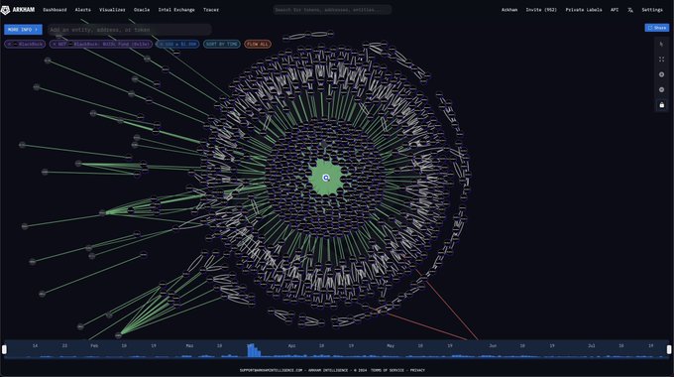Open the Tracer page
The image size is (674, 377).
[x=211, y=10]
